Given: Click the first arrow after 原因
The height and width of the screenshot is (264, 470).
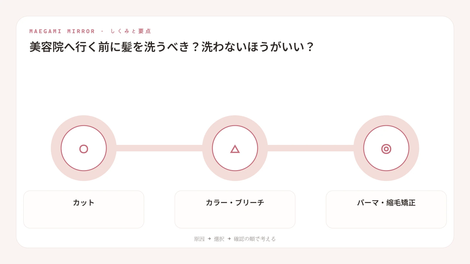Looking at the screenshot, I should [x=209, y=239].
